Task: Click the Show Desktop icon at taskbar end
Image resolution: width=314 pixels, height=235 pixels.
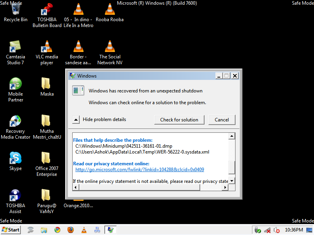Action: click(x=309, y=230)
